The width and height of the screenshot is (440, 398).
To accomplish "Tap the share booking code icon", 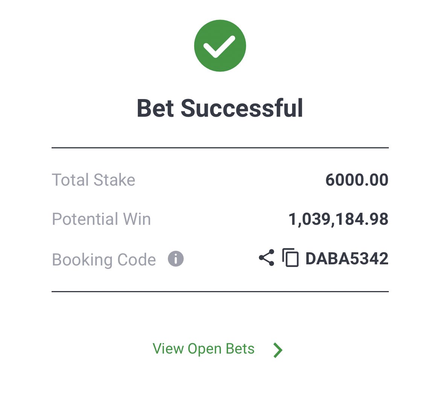I will pyautogui.click(x=266, y=258).
